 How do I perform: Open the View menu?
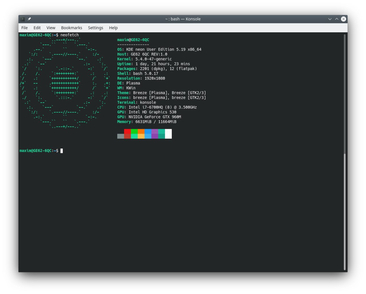51,28
